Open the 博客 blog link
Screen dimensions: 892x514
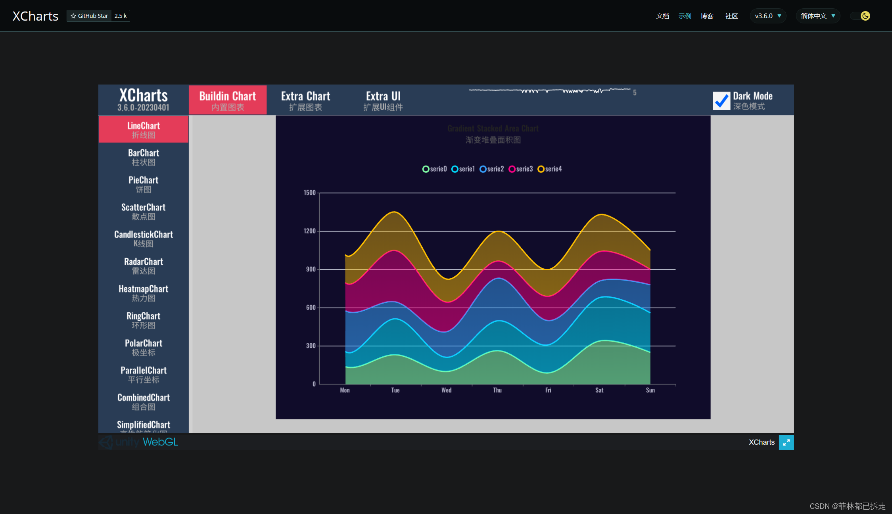[x=707, y=16]
